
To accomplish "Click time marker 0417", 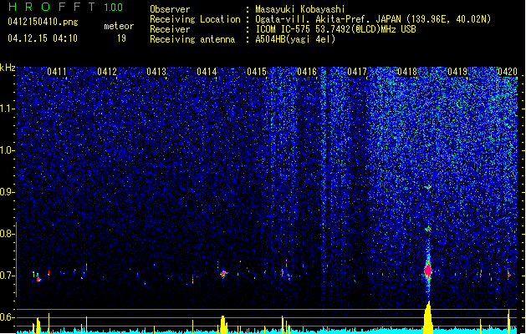I will click(357, 72).
